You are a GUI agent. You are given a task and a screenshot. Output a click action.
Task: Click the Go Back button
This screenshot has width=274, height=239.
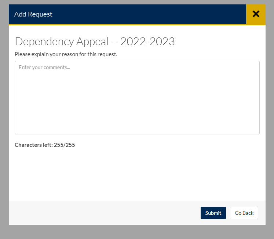[x=244, y=213]
